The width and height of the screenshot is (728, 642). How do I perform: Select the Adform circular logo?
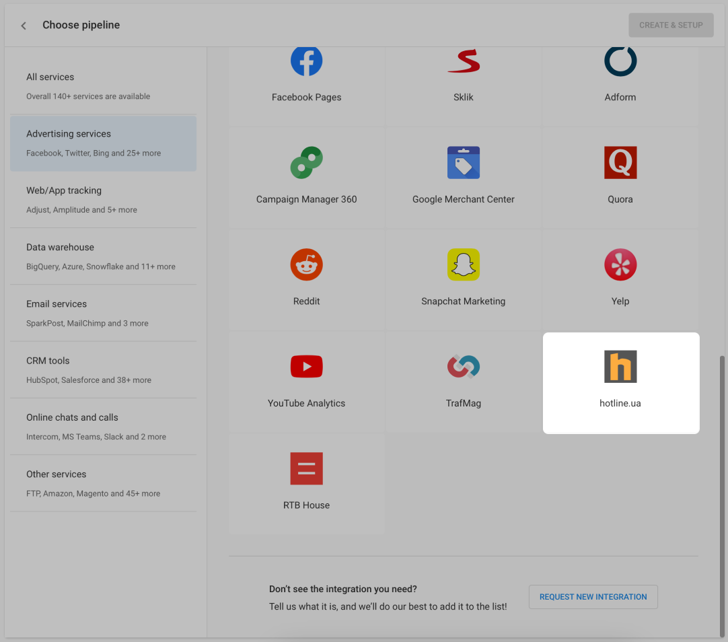pyautogui.click(x=620, y=61)
